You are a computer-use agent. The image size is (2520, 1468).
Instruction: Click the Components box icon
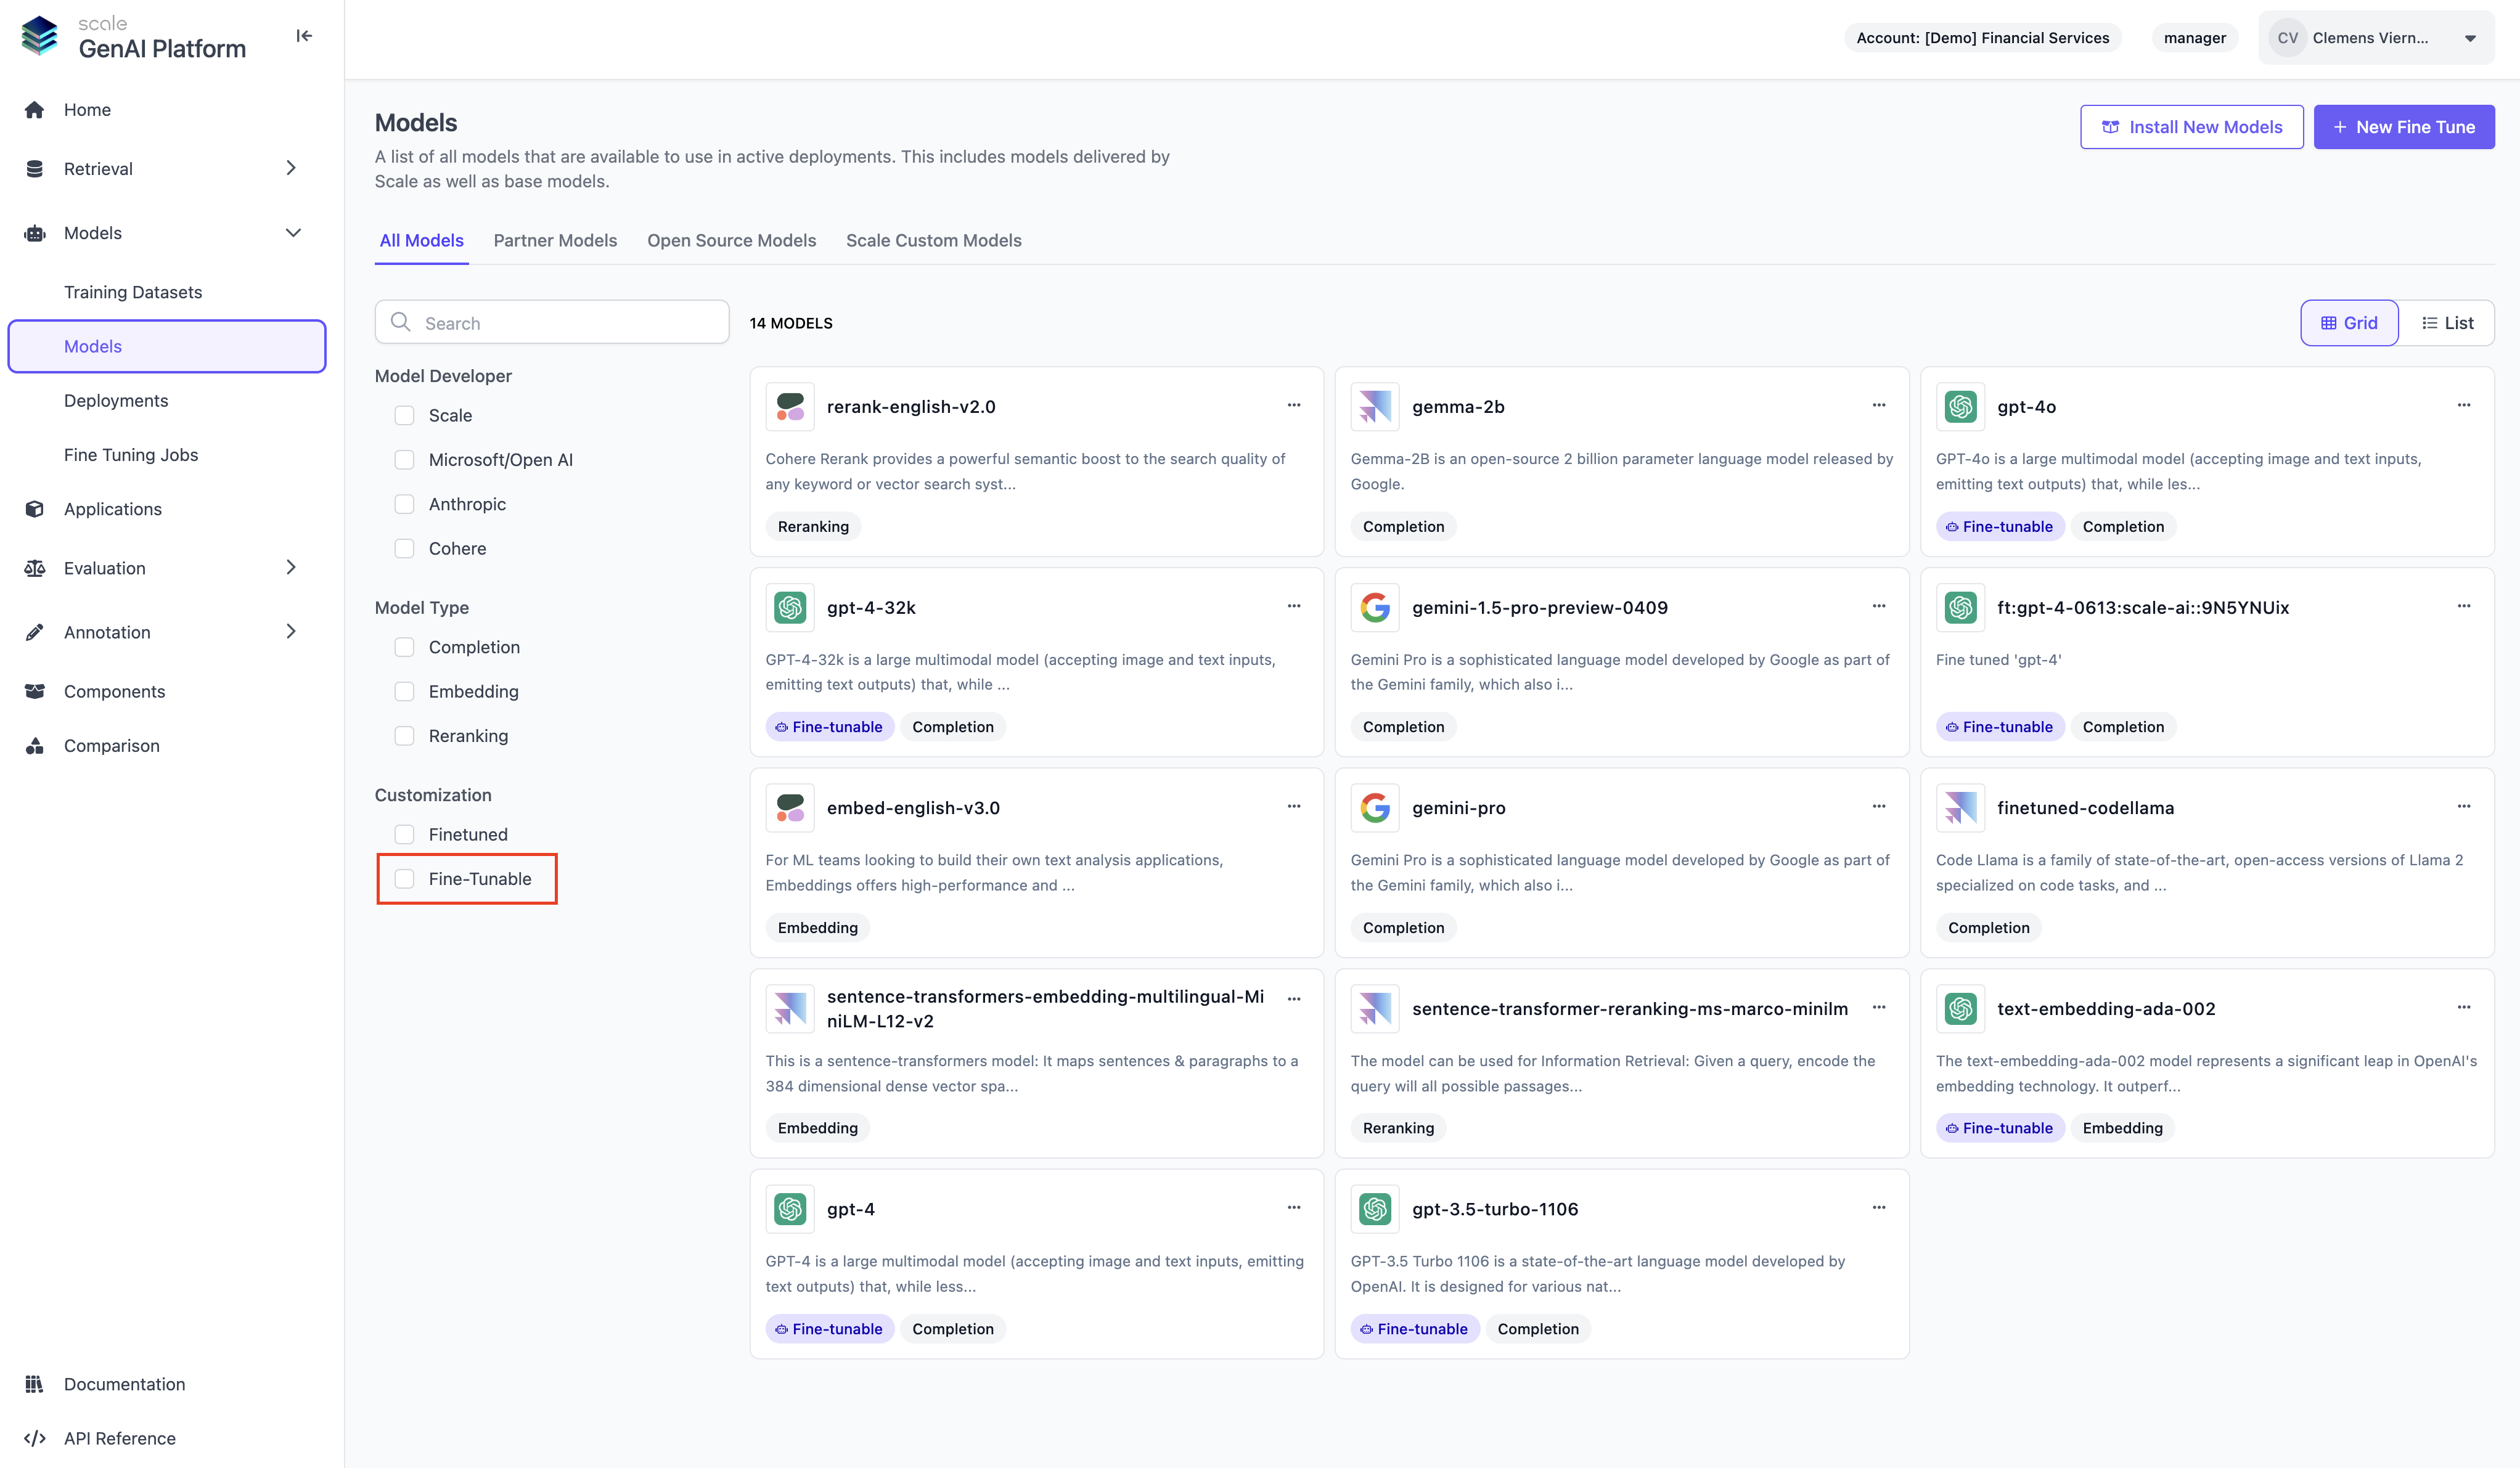click(35, 691)
